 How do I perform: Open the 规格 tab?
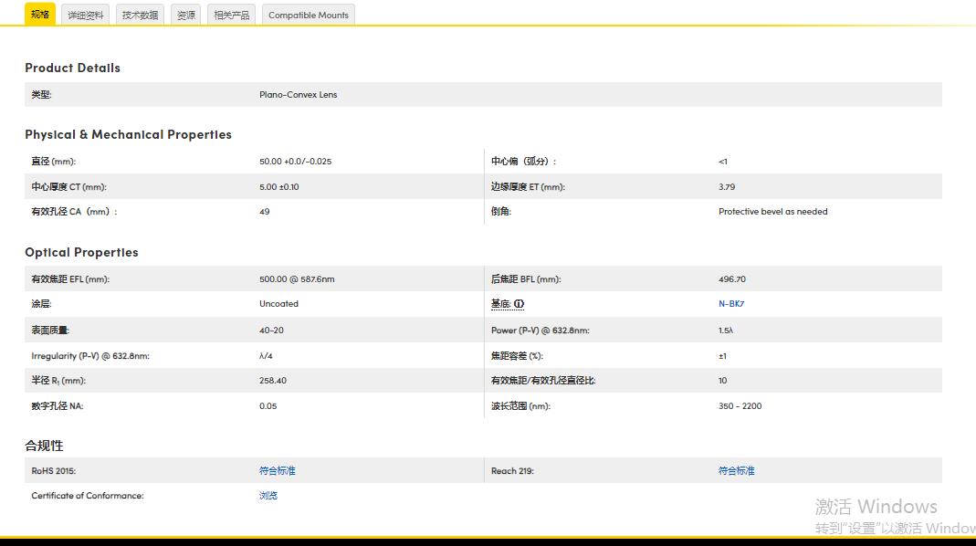point(39,15)
